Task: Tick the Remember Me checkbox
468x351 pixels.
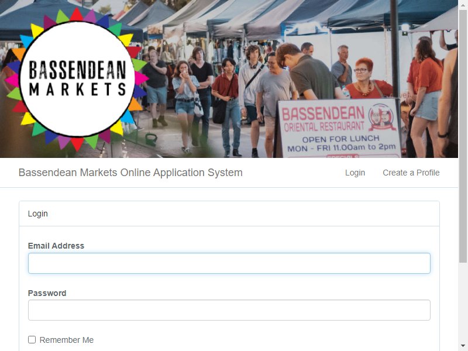Action: pyautogui.click(x=32, y=340)
